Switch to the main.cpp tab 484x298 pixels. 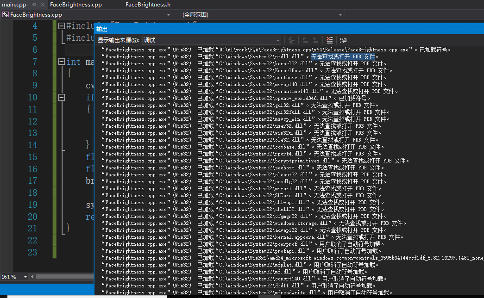pyautogui.click(x=14, y=5)
